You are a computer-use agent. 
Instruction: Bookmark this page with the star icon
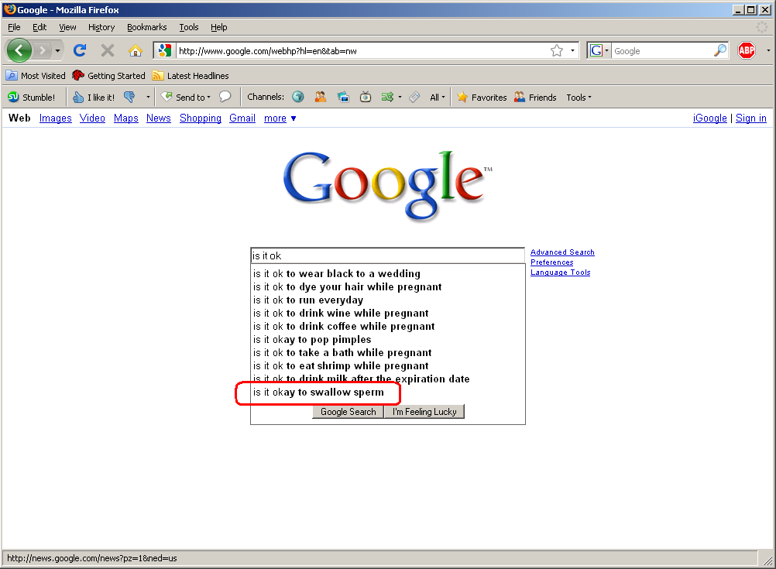(556, 51)
